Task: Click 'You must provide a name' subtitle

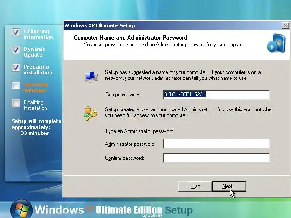Action: pos(164,45)
